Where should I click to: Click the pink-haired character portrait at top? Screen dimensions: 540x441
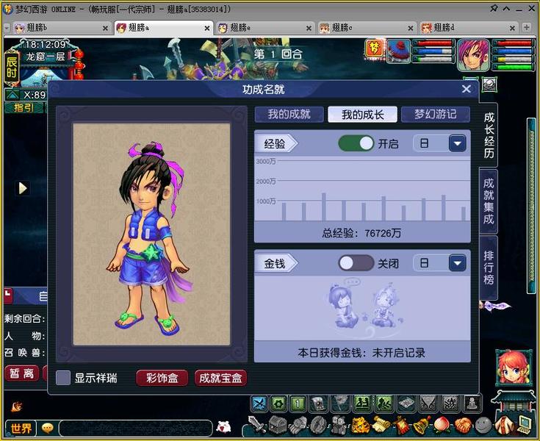coord(473,55)
